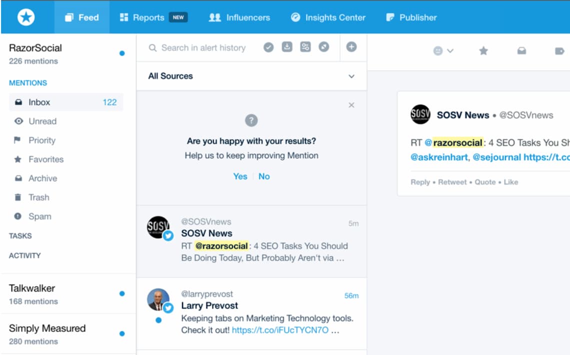Click the add plus icon beside search

[x=351, y=47]
